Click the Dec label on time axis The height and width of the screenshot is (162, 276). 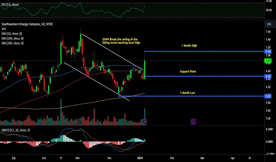pos(110,158)
